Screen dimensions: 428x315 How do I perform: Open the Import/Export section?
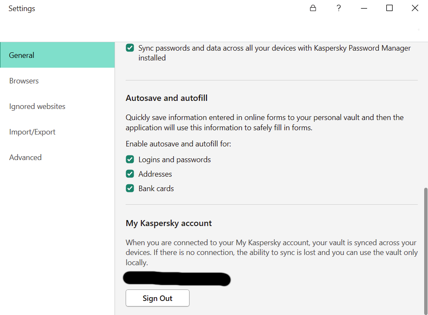(32, 132)
